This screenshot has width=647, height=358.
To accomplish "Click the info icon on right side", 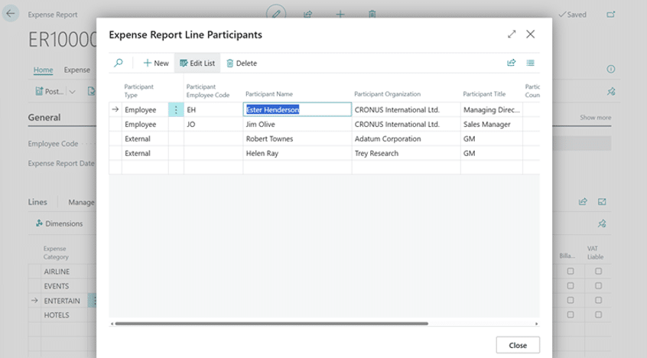I will coord(610,70).
